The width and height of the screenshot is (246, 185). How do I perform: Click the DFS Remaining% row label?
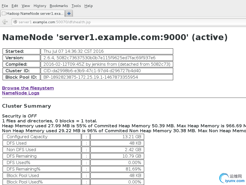click(42, 169)
